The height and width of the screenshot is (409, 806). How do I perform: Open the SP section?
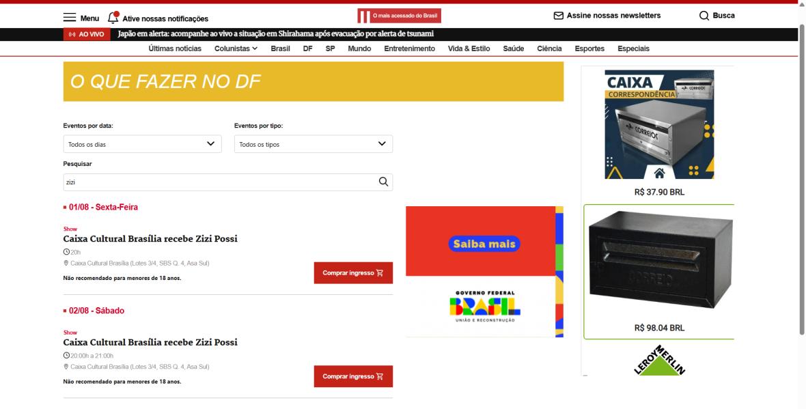point(330,48)
